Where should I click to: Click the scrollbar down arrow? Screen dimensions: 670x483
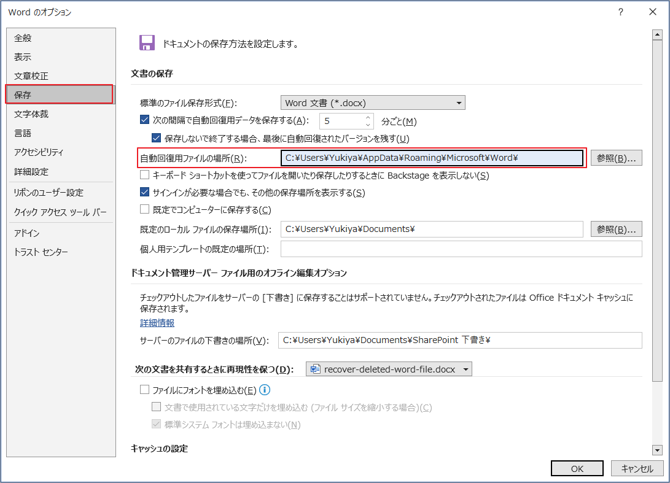pos(657,450)
